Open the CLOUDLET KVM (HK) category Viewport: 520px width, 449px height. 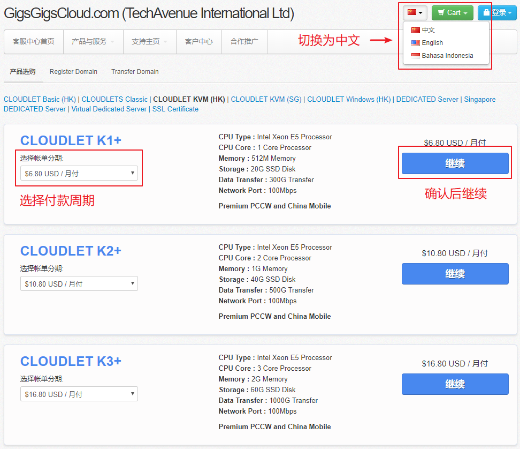click(189, 99)
